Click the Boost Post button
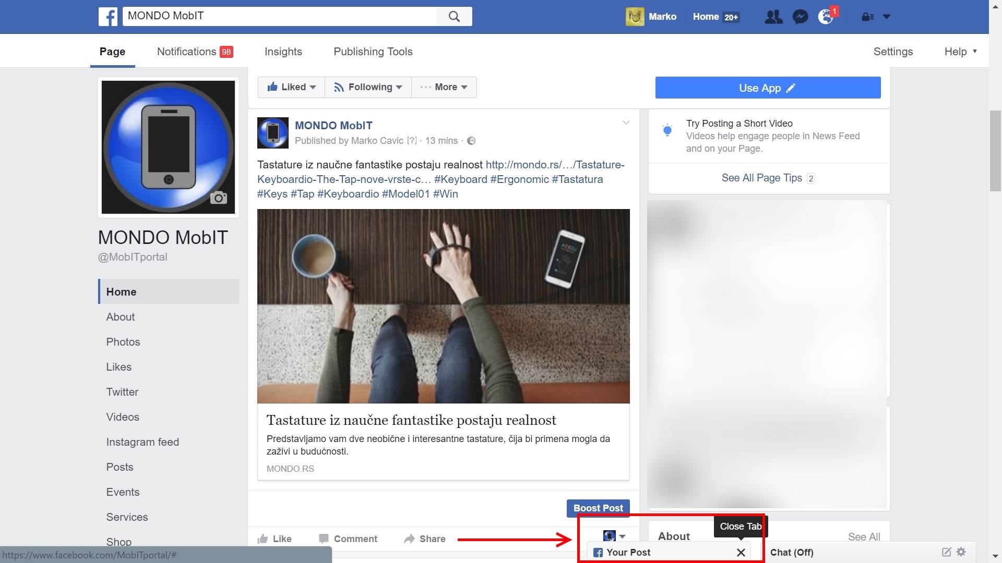 [598, 508]
